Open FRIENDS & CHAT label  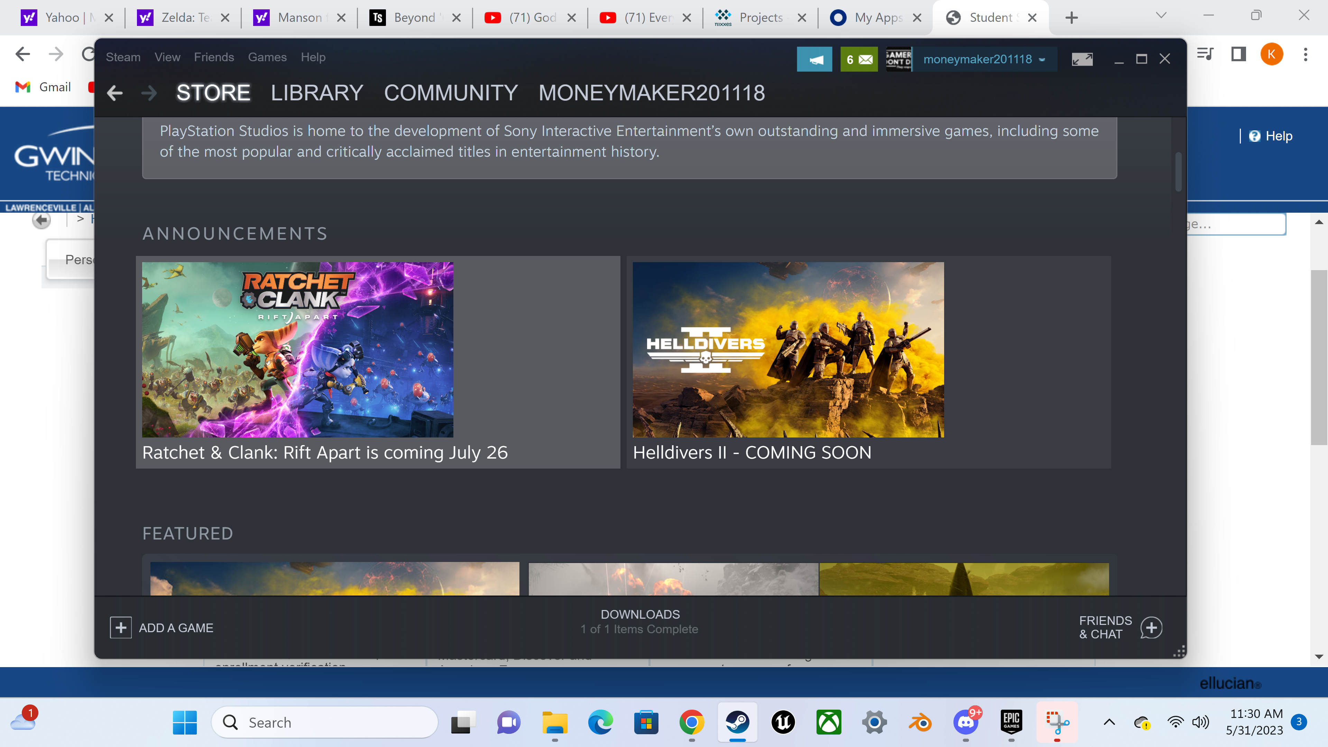1105,627
